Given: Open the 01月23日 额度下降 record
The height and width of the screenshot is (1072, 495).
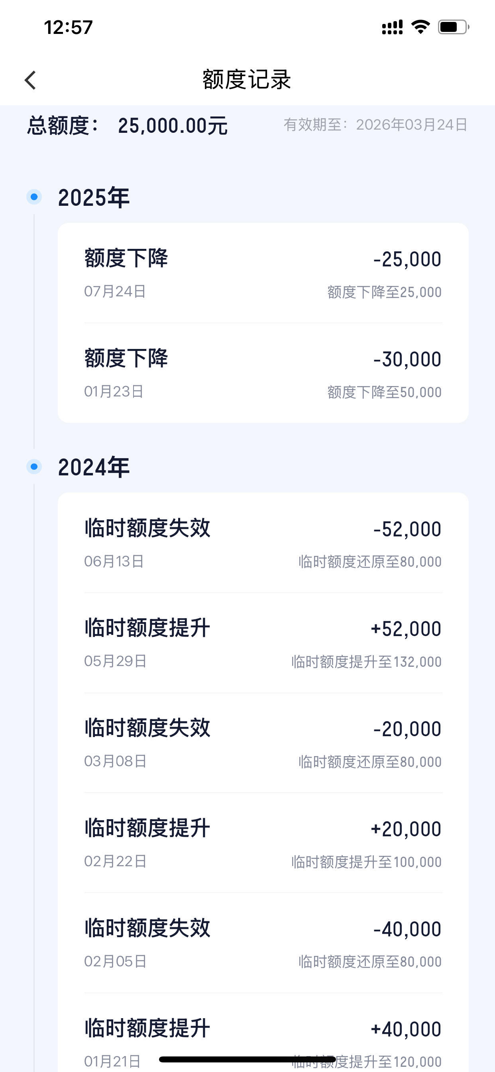Looking at the screenshot, I should (263, 373).
